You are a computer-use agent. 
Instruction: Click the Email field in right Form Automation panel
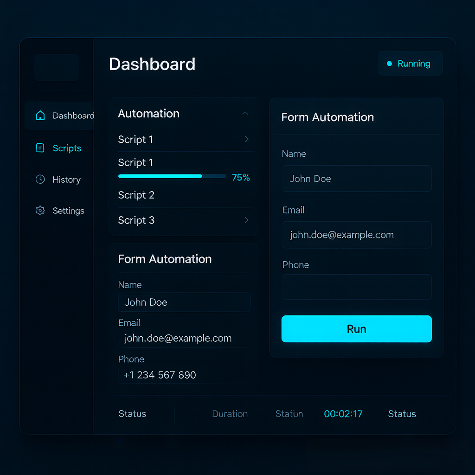click(x=357, y=235)
